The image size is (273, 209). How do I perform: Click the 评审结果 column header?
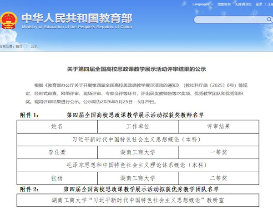(218, 126)
